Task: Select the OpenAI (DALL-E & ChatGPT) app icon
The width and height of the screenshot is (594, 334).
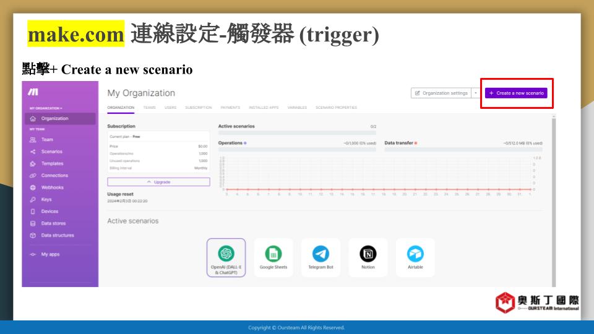Action: coord(226,254)
